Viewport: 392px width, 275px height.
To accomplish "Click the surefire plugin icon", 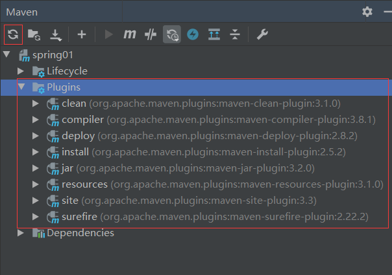I will click(53, 217).
